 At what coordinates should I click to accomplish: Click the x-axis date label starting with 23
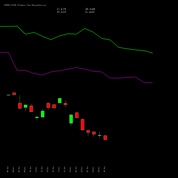82,169
